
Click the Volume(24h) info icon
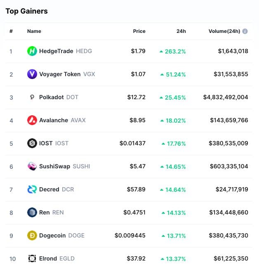[x=245, y=31]
